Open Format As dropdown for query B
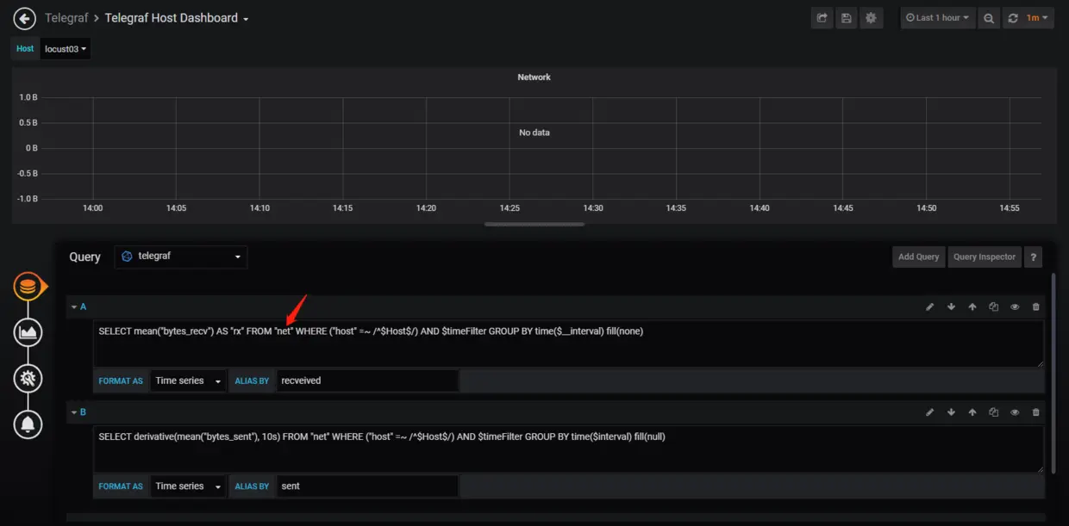1069x526 pixels. (x=188, y=486)
